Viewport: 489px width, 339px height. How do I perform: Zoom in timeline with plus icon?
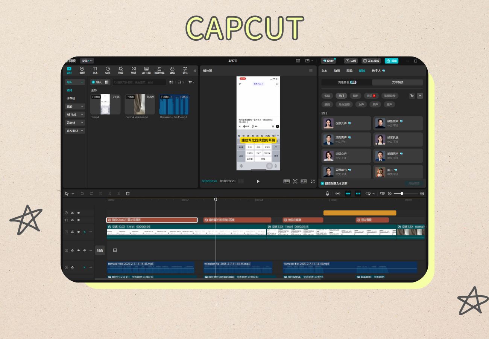tap(422, 194)
